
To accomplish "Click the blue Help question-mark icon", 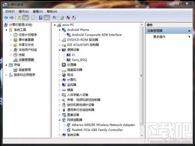I will coord(41,17).
